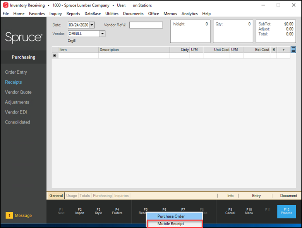Click the new row asterisk marker
Image resolution: width=302 pixels, height=228 pixels.
tap(55, 56)
